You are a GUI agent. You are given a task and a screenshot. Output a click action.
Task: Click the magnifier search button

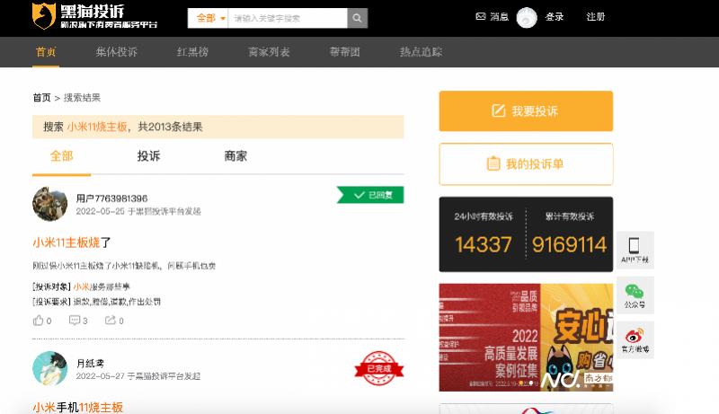click(x=357, y=18)
